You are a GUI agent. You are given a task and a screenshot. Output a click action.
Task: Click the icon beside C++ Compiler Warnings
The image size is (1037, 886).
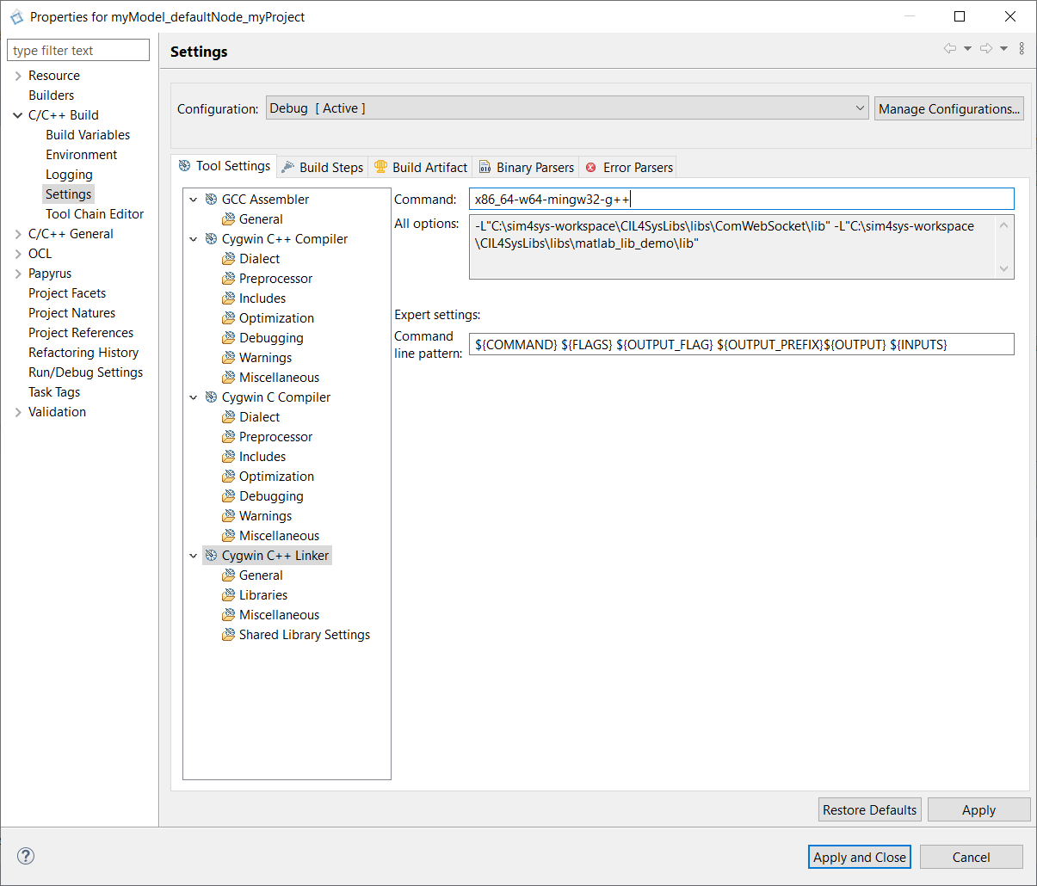click(x=228, y=358)
